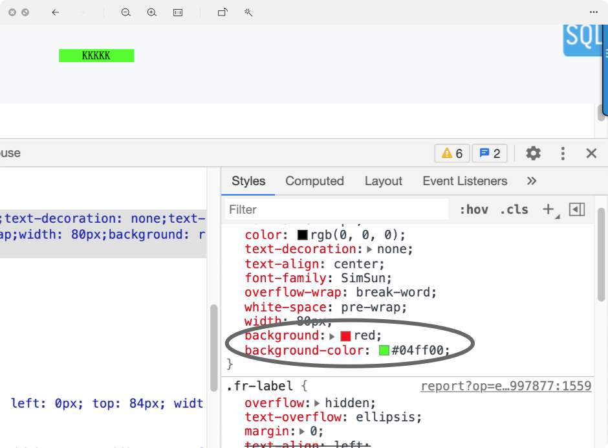Go back with the left arrow
Viewport: 608px width, 448px height.
click(56, 12)
